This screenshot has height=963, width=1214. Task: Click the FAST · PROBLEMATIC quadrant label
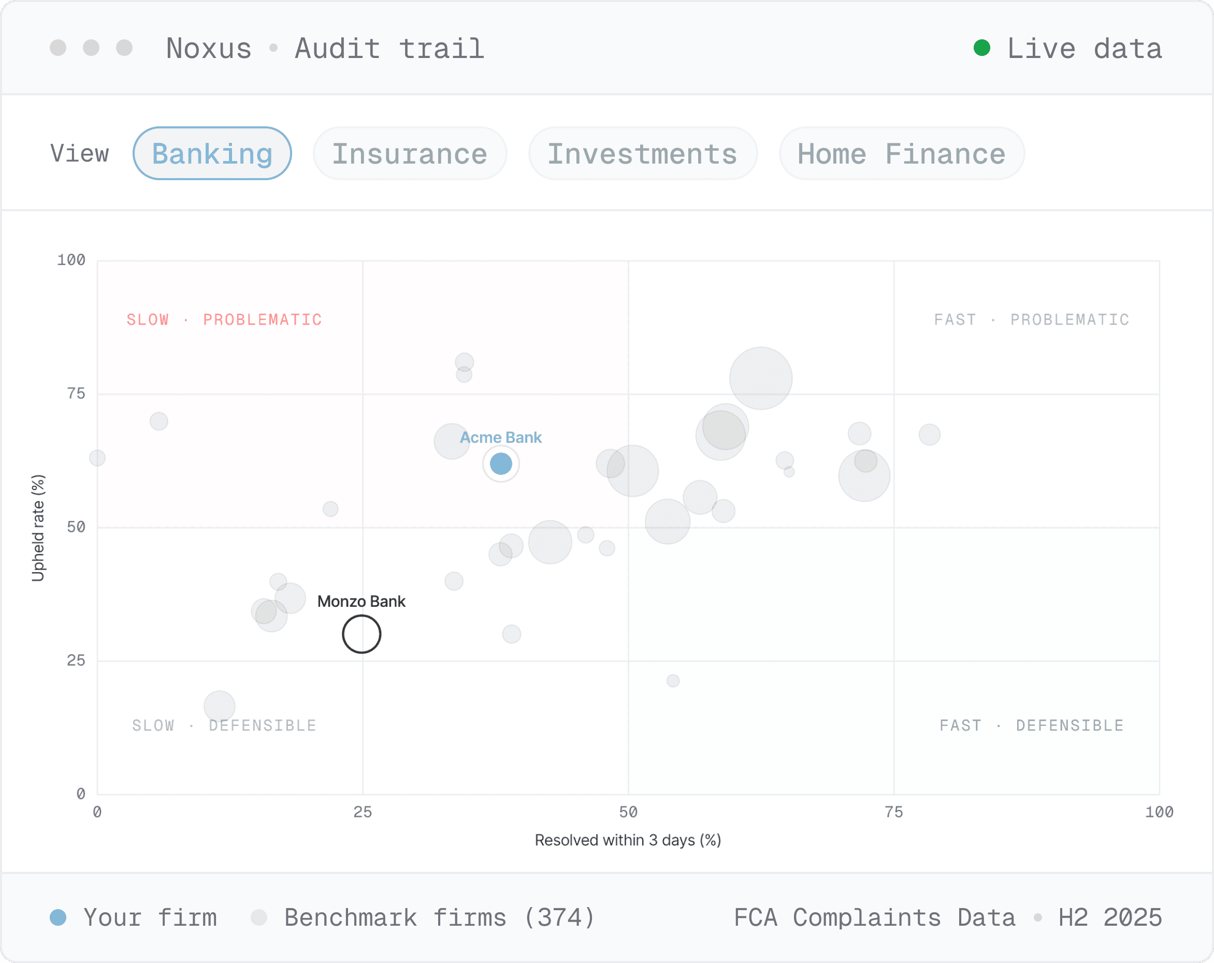1032,319
